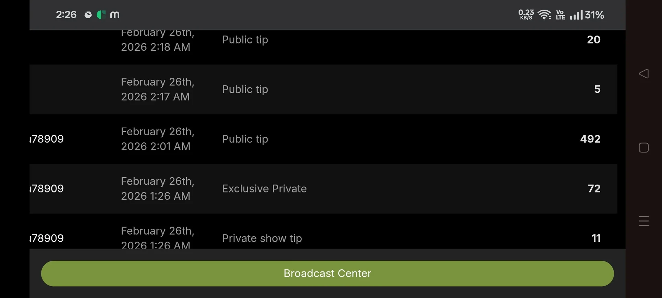Tap the 'm' notification icon
This screenshot has height=298, width=662.
click(x=115, y=15)
